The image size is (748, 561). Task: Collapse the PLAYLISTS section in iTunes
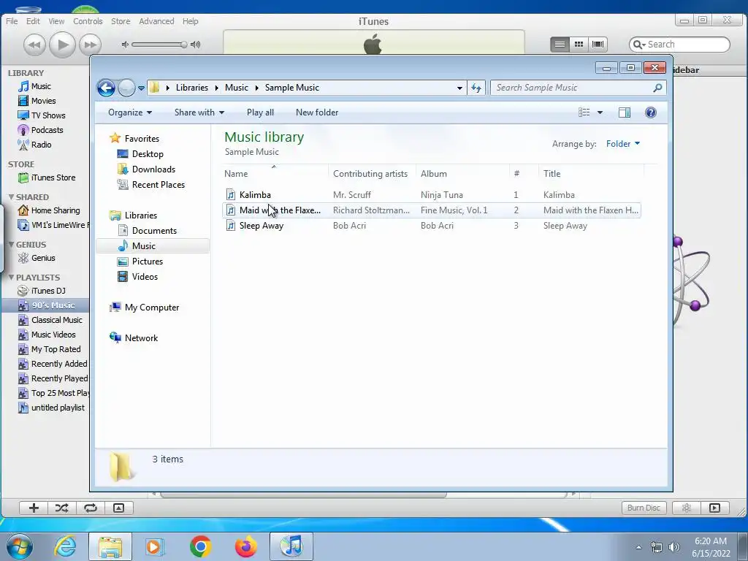coord(11,277)
